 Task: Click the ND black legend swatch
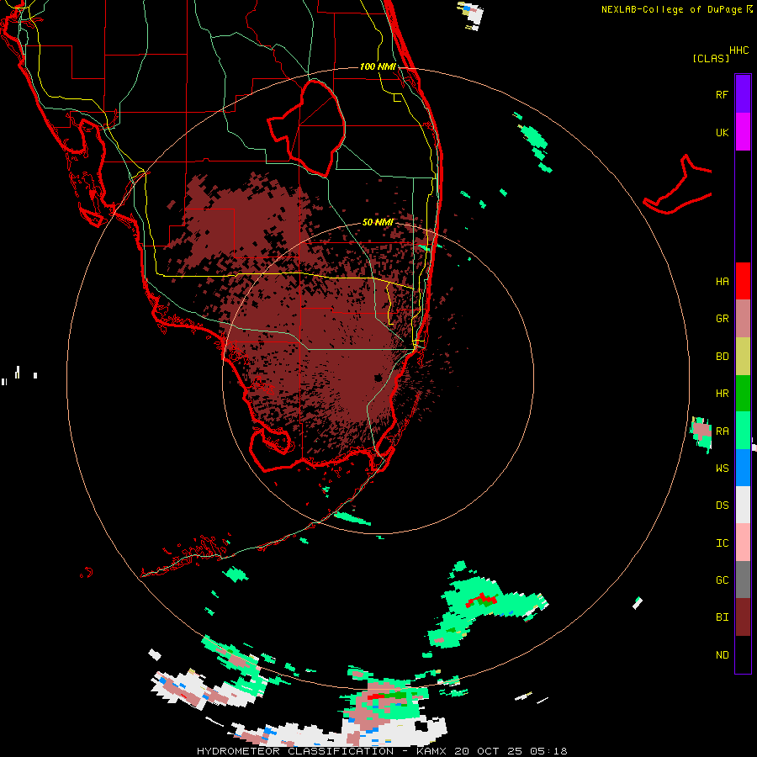point(743,654)
